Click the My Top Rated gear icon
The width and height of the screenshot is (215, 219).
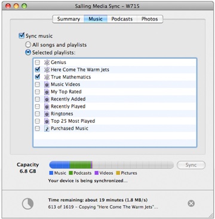click(47, 92)
